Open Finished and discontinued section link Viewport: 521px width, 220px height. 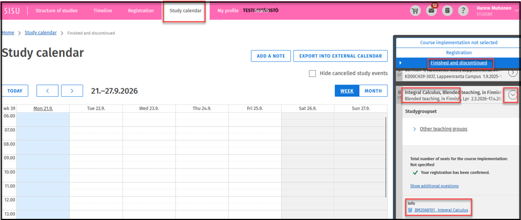tap(459, 62)
